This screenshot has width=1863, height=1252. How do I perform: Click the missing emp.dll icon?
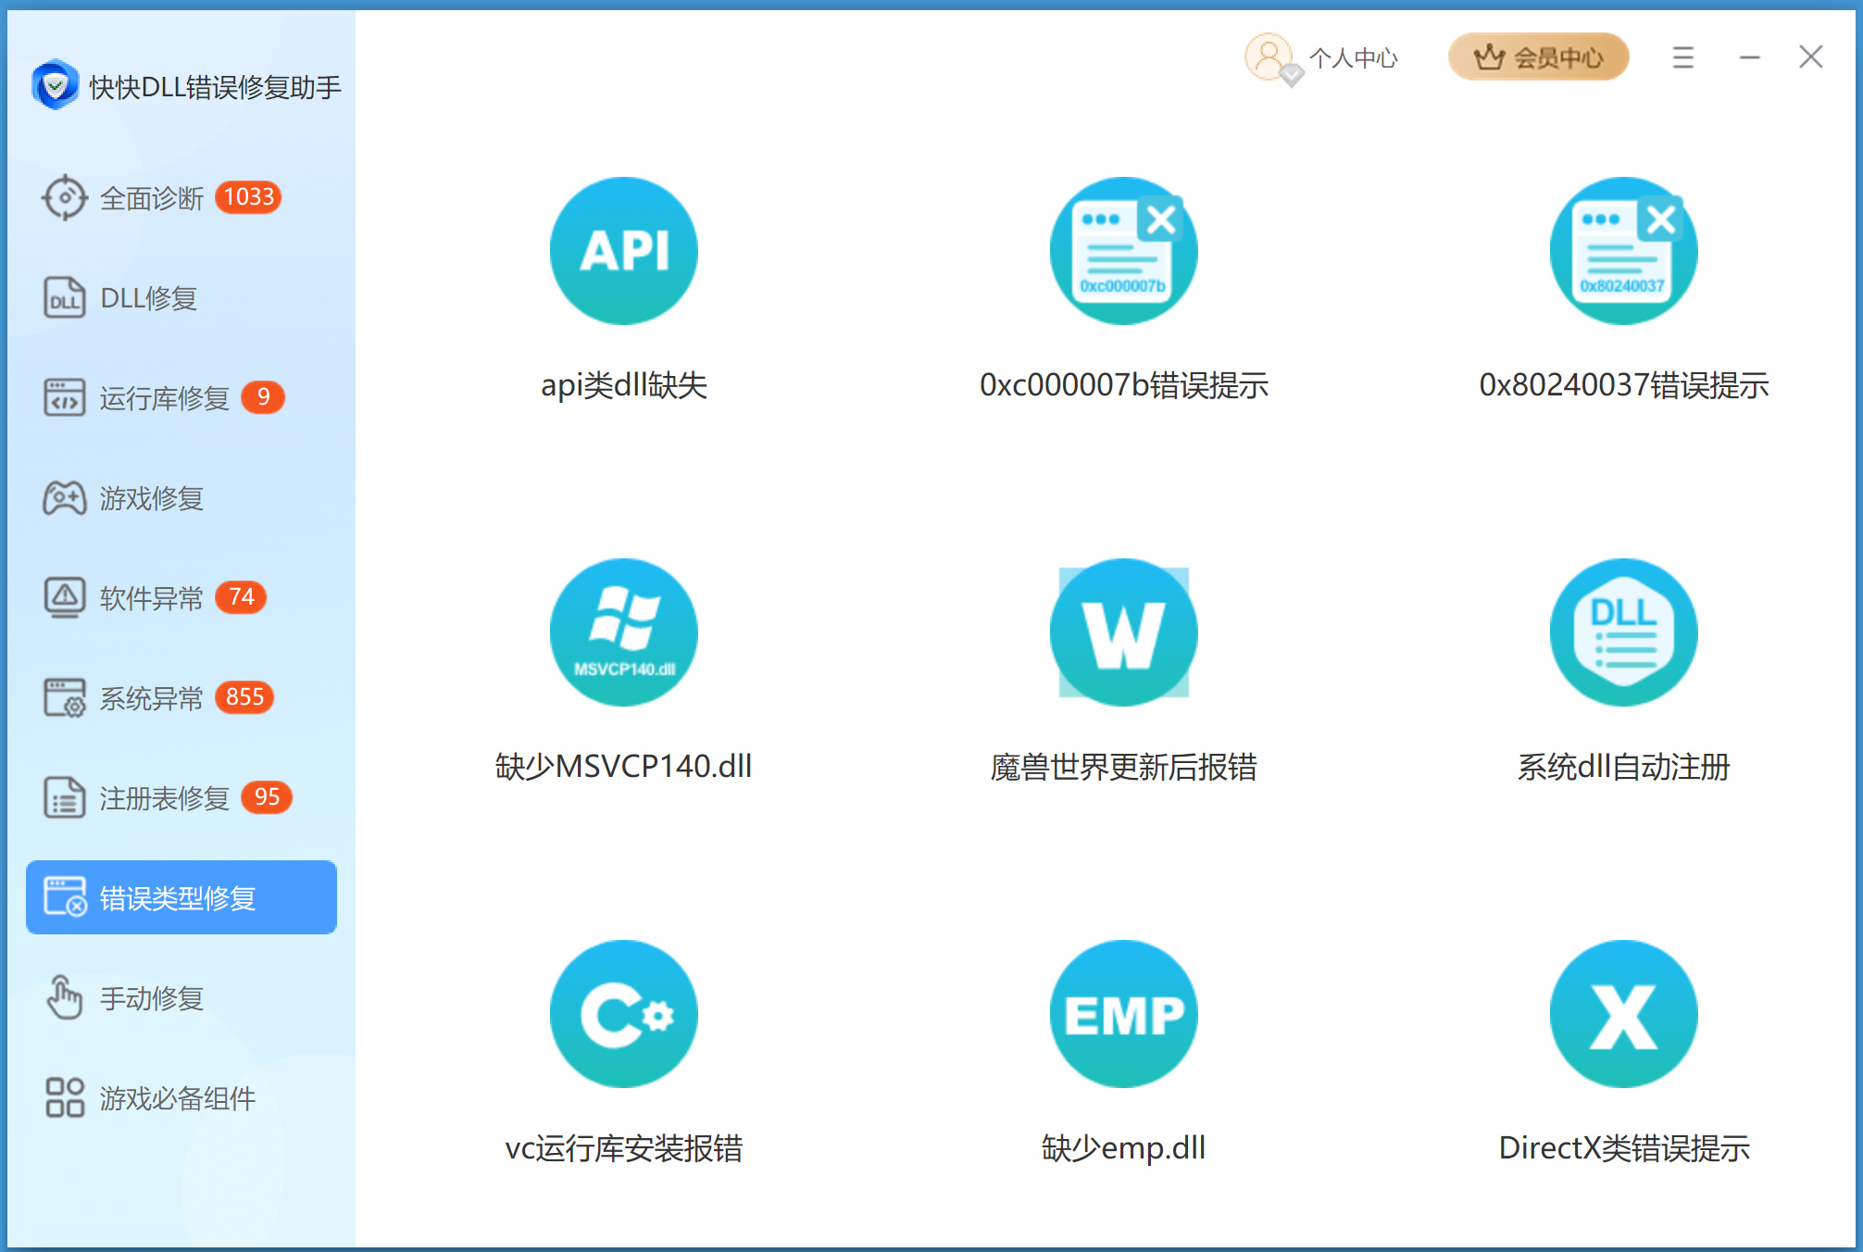(x=1123, y=1014)
